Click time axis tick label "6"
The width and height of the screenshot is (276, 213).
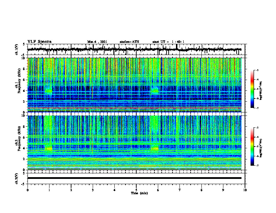click(158, 190)
